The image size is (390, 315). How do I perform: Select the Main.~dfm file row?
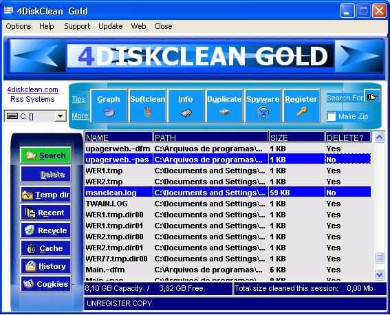(228, 270)
